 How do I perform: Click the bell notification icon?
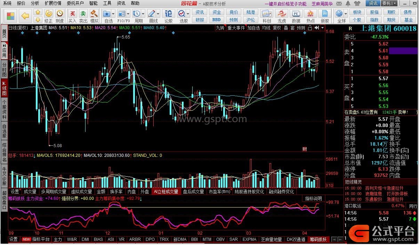click(348, 3)
